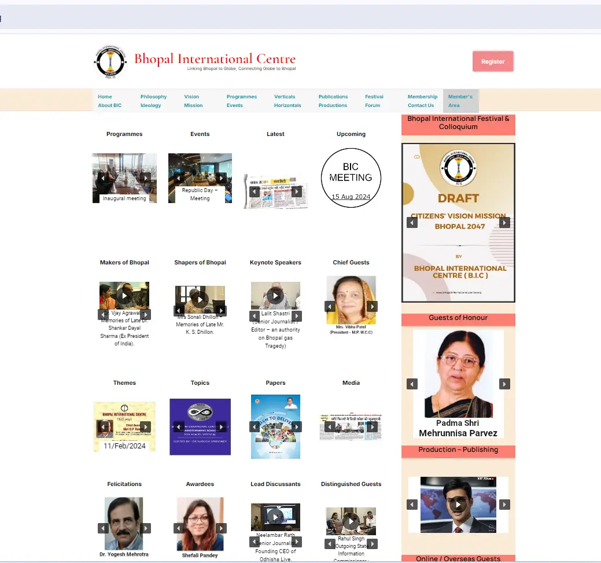601x563 pixels.
Task: Next arrow in Topics carousel
Action: click(x=221, y=427)
